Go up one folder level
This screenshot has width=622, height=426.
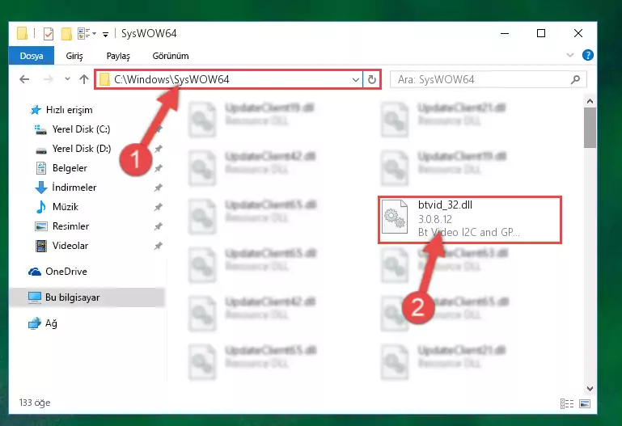83,79
